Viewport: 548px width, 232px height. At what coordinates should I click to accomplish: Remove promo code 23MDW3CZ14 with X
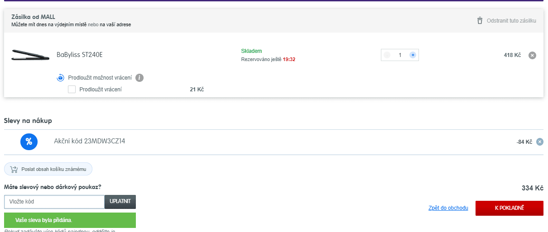[x=539, y=142]
